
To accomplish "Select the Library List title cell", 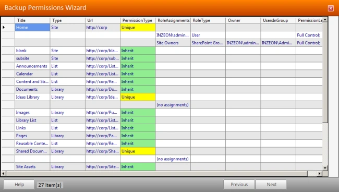I will pyautogui.click(x=32, y=120).
